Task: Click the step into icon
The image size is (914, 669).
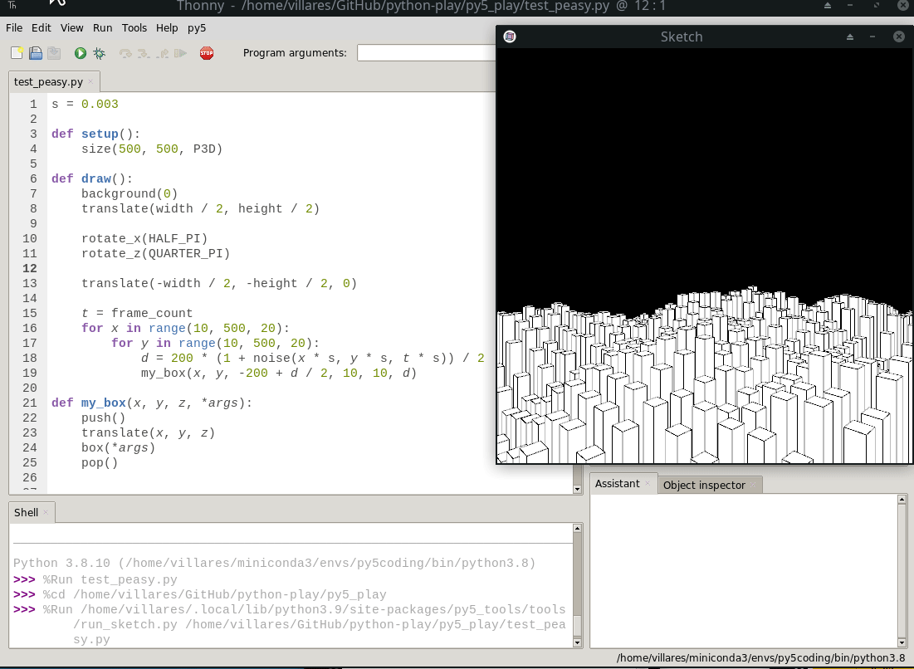Action: coord(144,52)
